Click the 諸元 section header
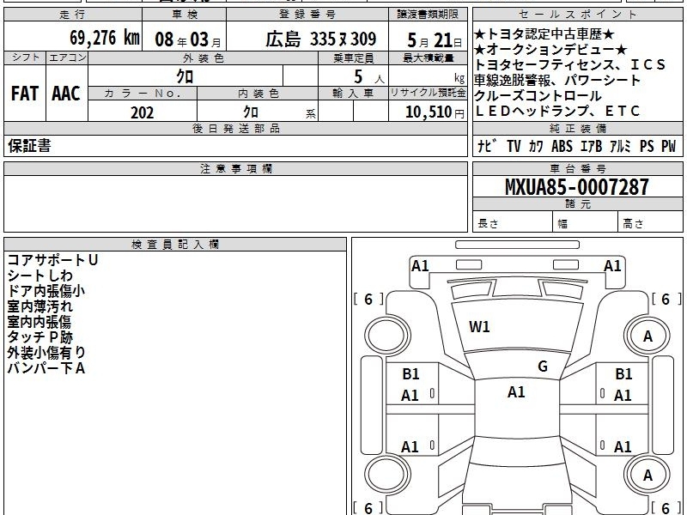This screenshot has width=687, height=515. click(577, 204)
